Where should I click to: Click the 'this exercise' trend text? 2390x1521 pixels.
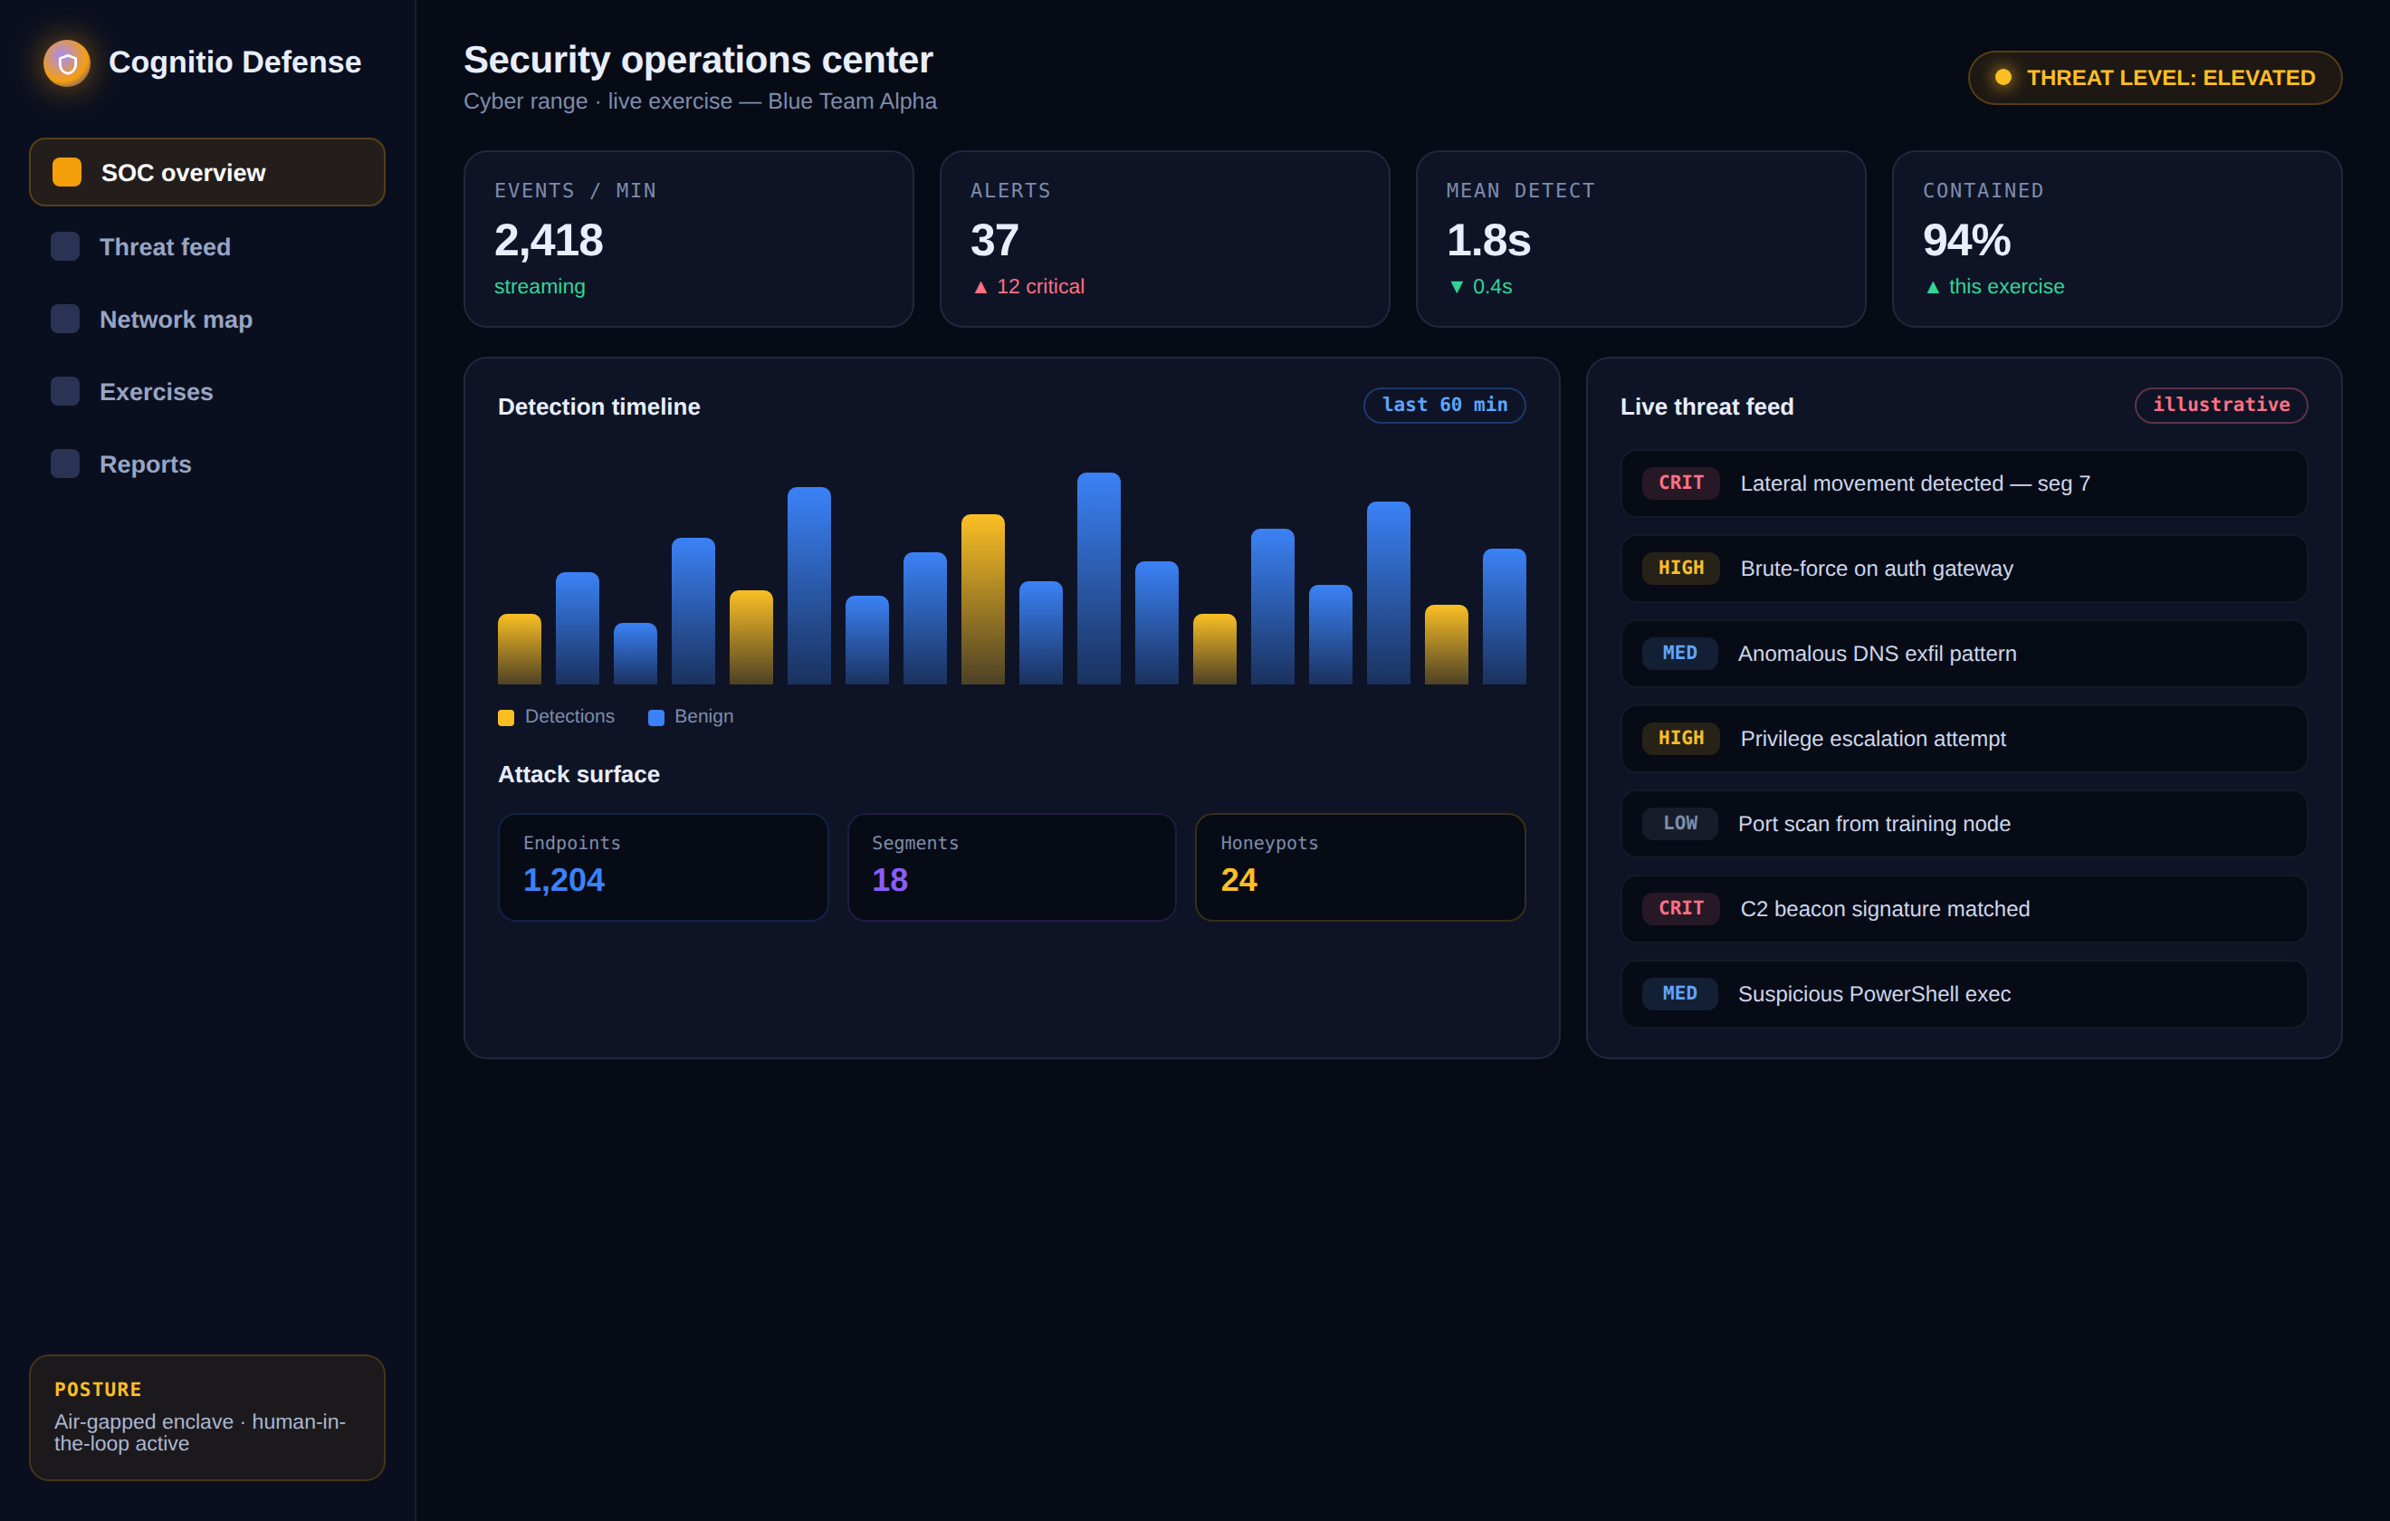pyautogui.click(x=1994, y=287)
